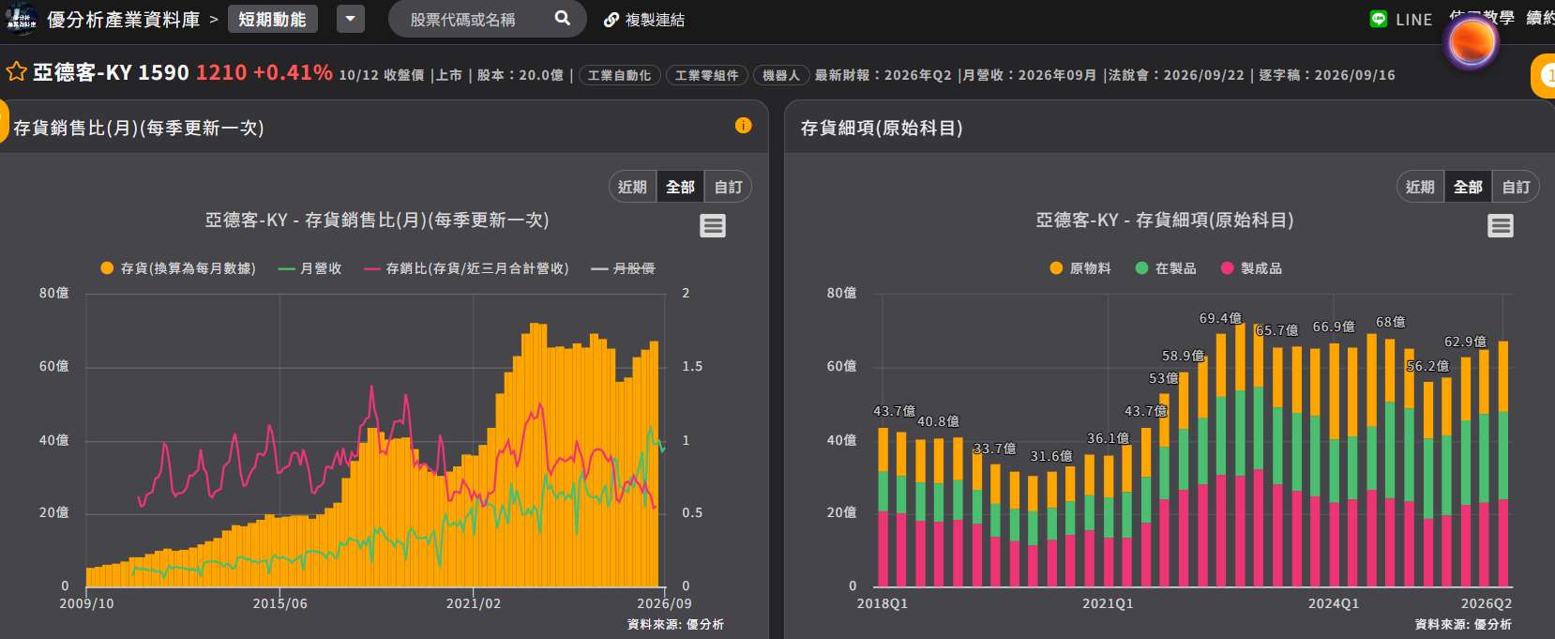Select 近期 range in left chart

coord(632,187)
